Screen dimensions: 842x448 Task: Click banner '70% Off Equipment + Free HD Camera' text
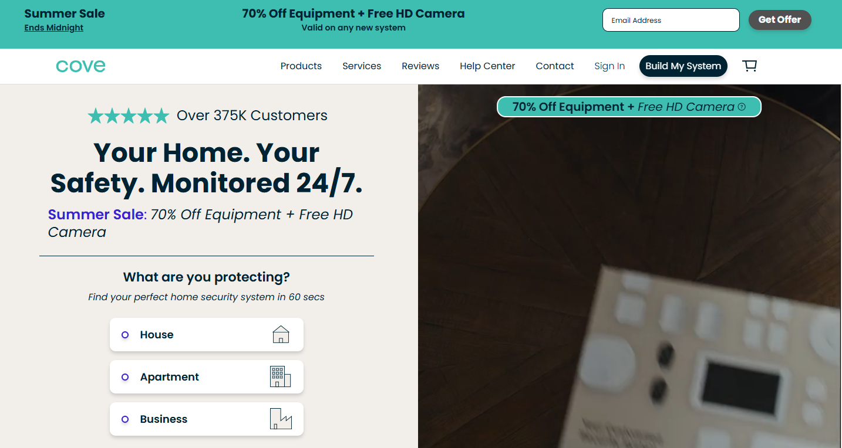coord(353,13)
